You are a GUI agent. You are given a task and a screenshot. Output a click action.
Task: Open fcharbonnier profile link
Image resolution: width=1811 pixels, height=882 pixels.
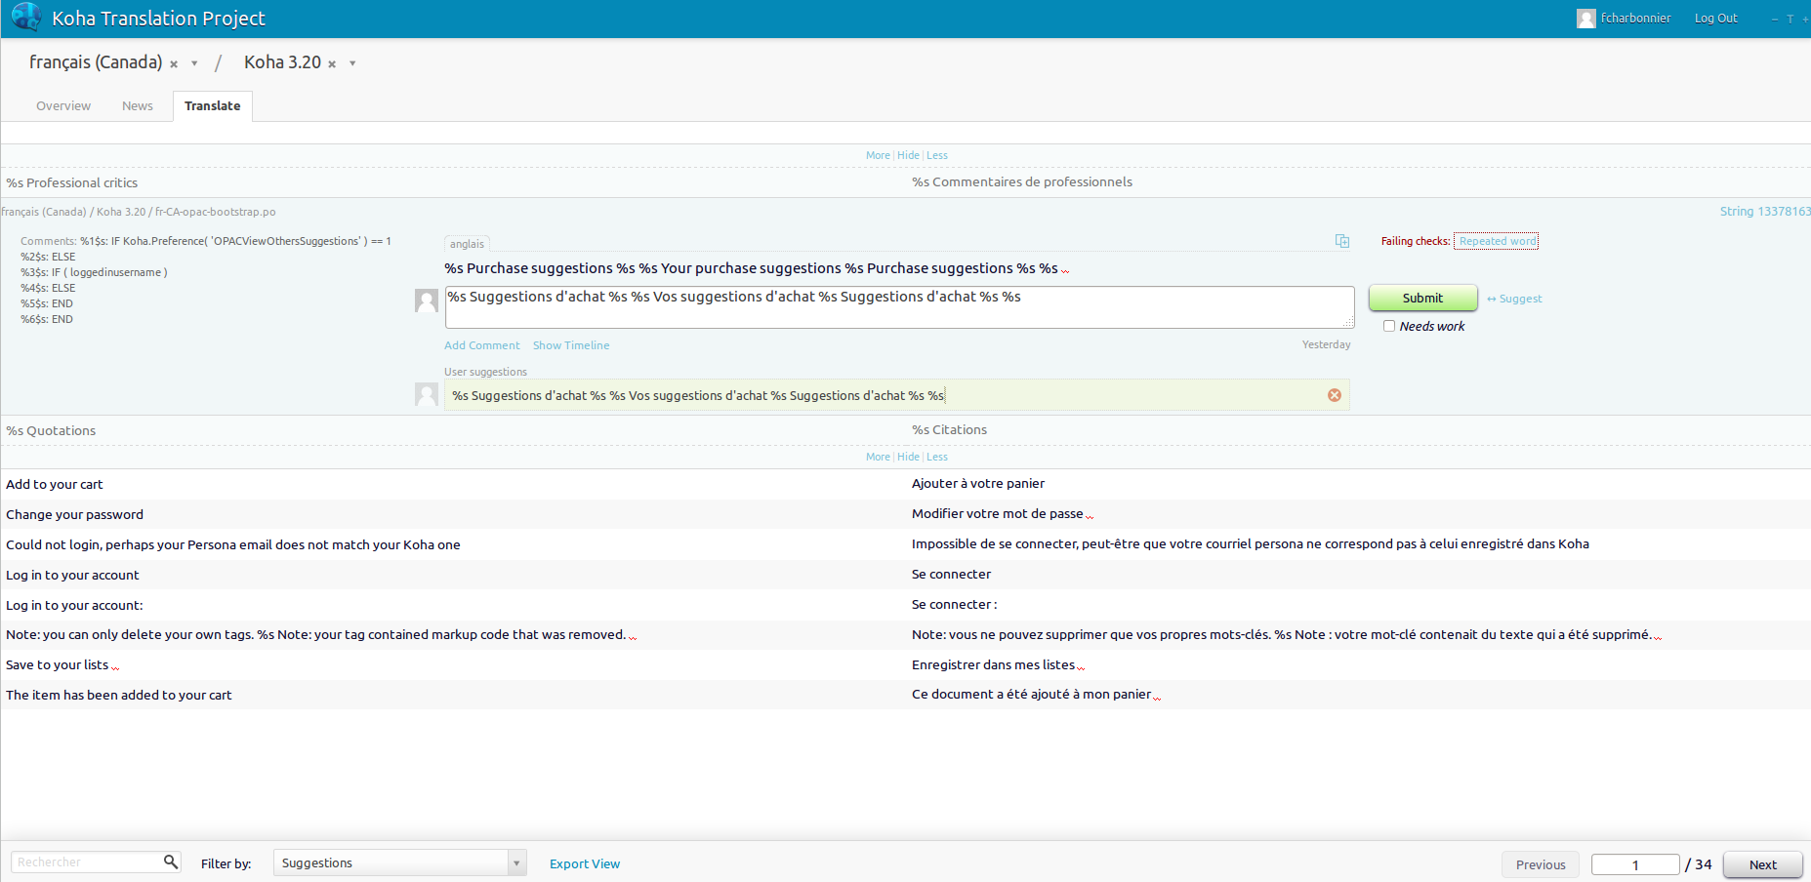[1635, 19]
